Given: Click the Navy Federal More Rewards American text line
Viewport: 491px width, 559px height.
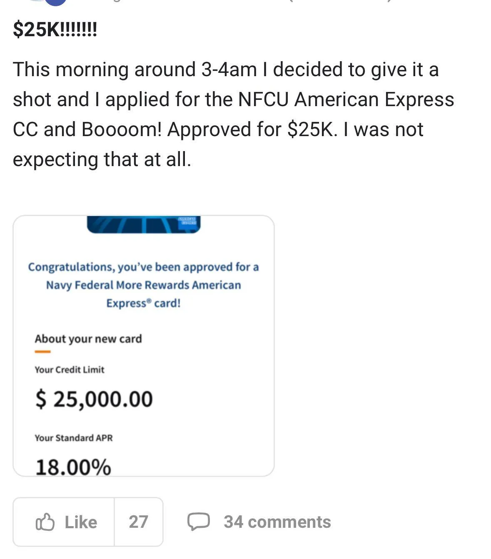Looking at the screenshot, I should tap(144, 285).
